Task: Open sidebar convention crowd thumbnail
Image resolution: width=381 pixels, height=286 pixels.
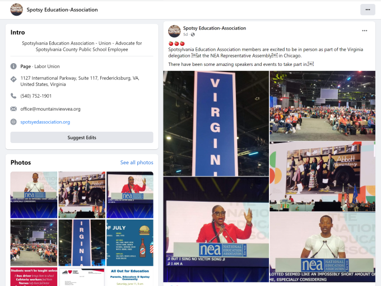Action: coord(34,242)
